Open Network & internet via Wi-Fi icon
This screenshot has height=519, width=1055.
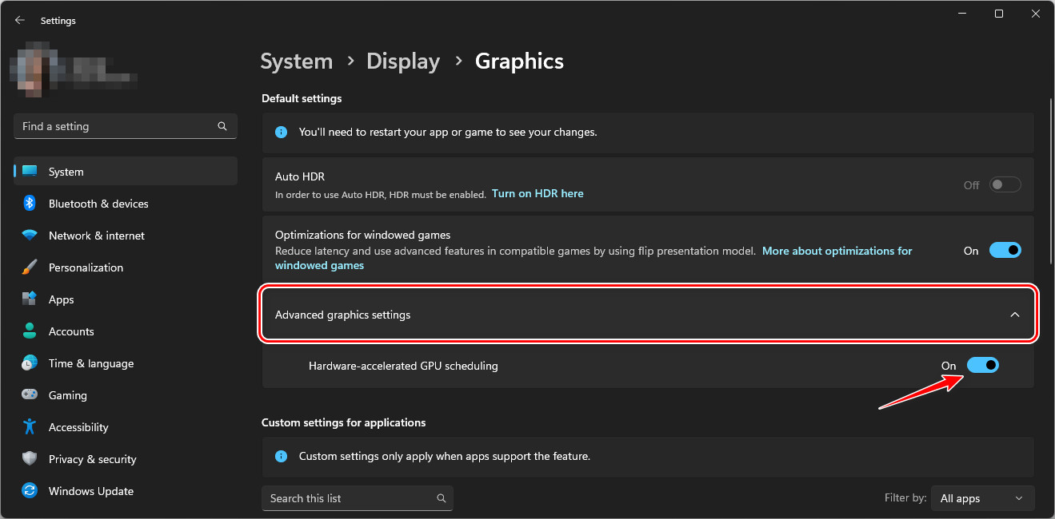(30, 236)
